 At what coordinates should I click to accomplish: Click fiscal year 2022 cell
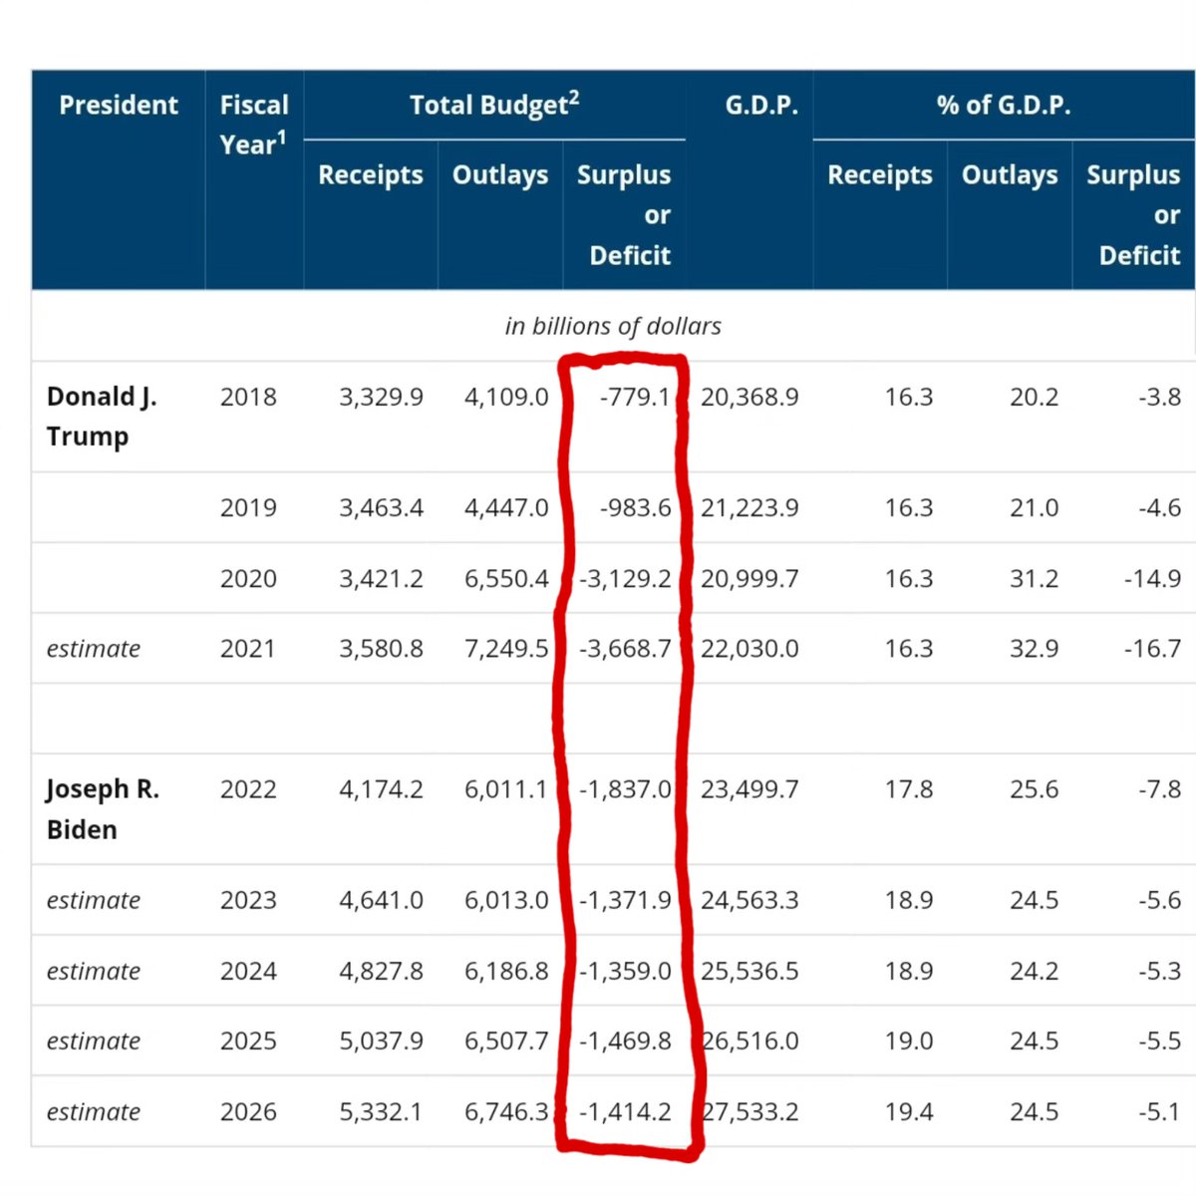pyautogui.click(x=248, y=789)
